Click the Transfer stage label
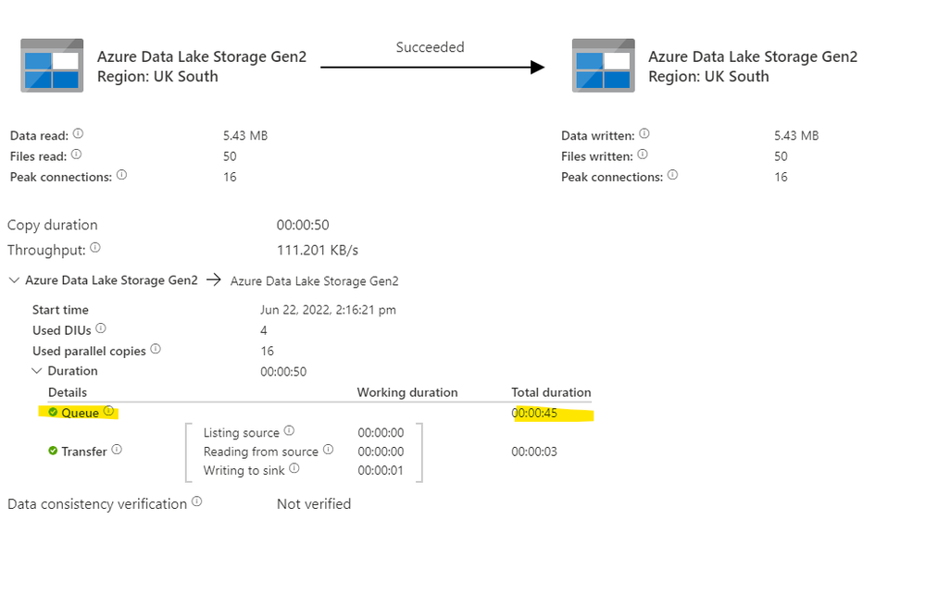 [84, 452]
